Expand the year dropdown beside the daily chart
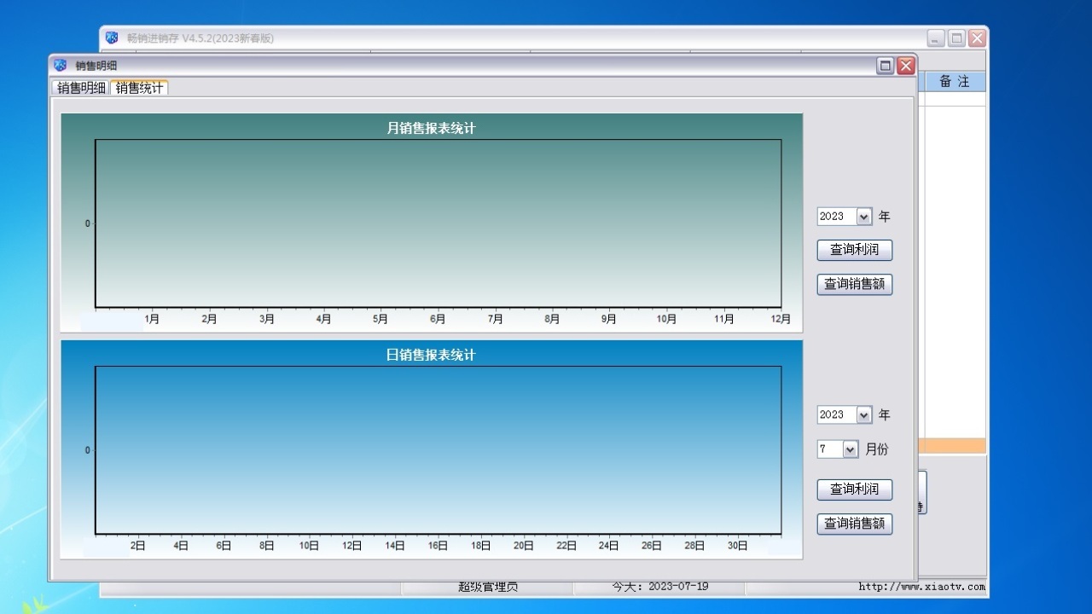 pyautogui.click(x=863, y=415)
